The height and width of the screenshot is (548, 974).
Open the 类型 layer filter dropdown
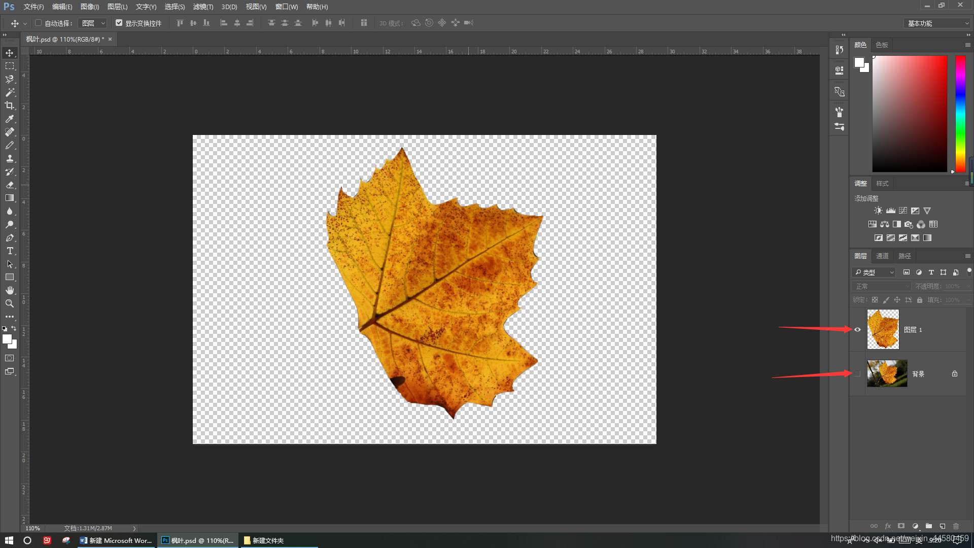[x=875, y=272]
